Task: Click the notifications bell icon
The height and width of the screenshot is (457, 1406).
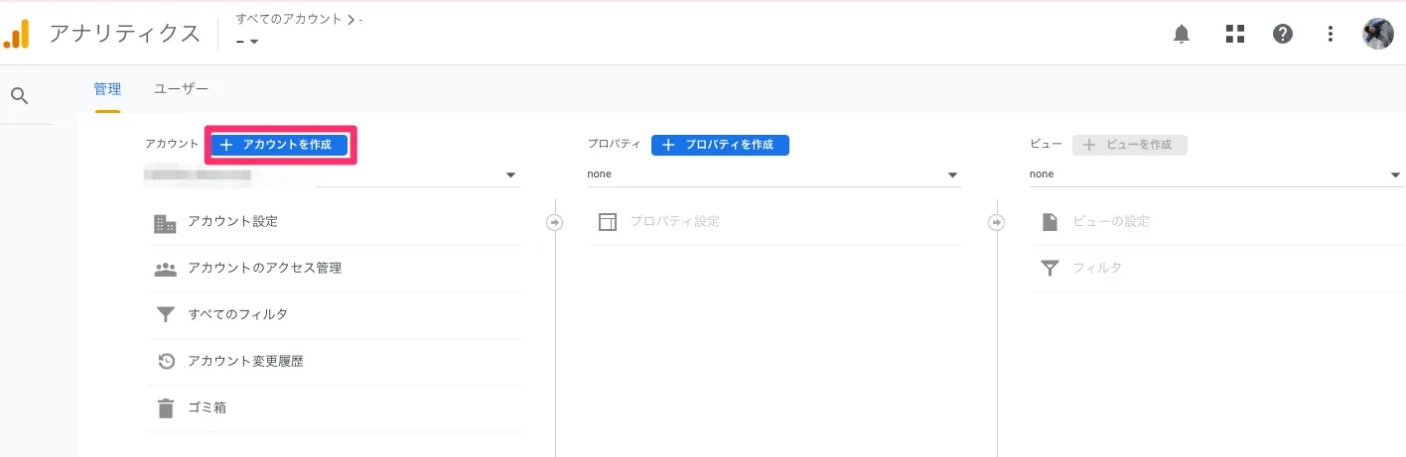Action: [1181, 35]
